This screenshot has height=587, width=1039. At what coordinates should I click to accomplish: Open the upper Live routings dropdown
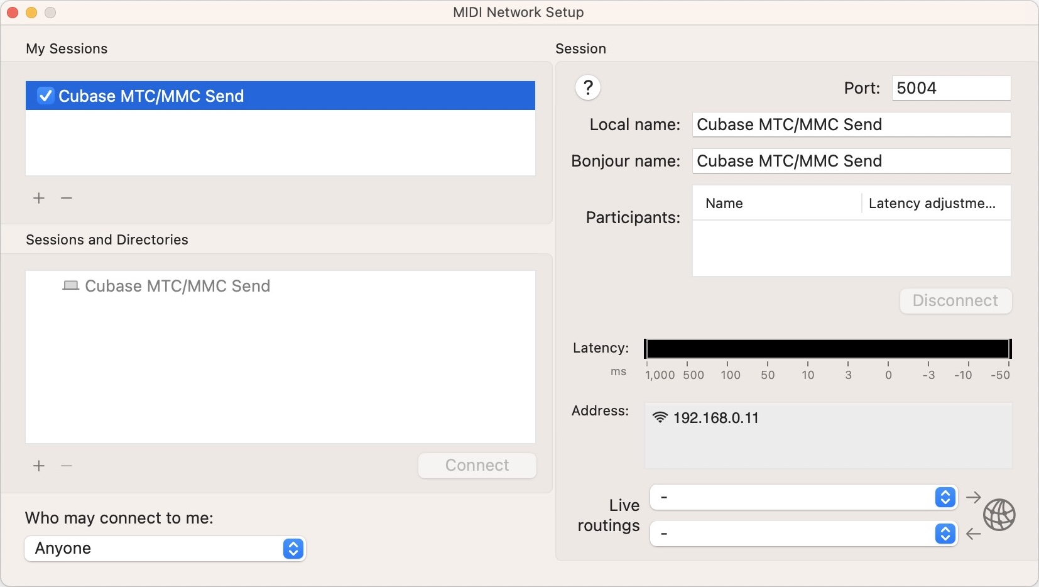click(803, 497)
